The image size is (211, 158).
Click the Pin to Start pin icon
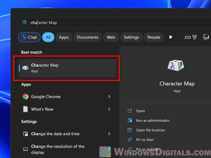pos(130,139)
